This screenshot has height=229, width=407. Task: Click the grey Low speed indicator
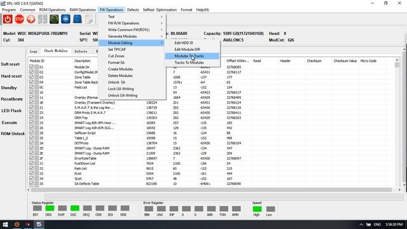[x=270, y=209]
